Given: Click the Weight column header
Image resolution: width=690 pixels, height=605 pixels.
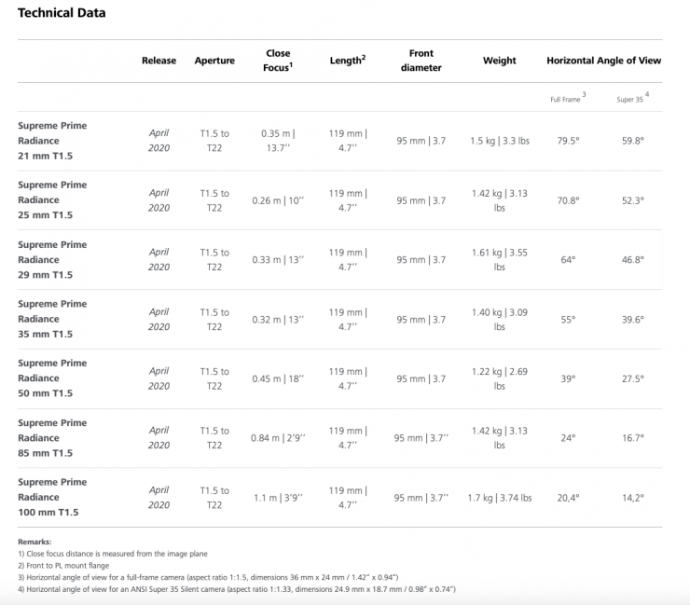Looking at the screenshot, I should [x=499, y=61].
